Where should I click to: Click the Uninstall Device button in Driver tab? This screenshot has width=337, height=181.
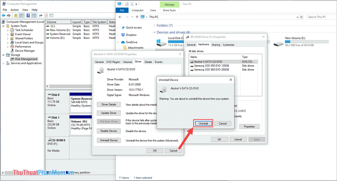pos(108,140)
